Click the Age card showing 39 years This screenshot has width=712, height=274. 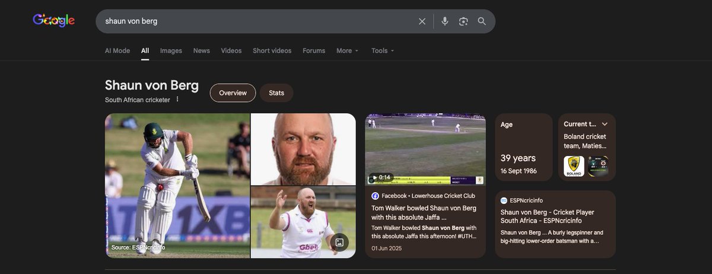pyautogui.click(x=524, y=147)
